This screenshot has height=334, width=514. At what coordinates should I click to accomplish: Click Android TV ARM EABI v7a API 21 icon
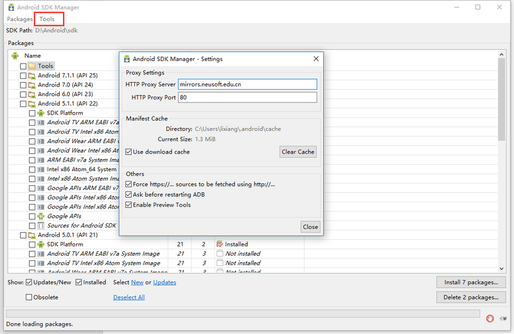pyautogui.click(x=40, y=254)
